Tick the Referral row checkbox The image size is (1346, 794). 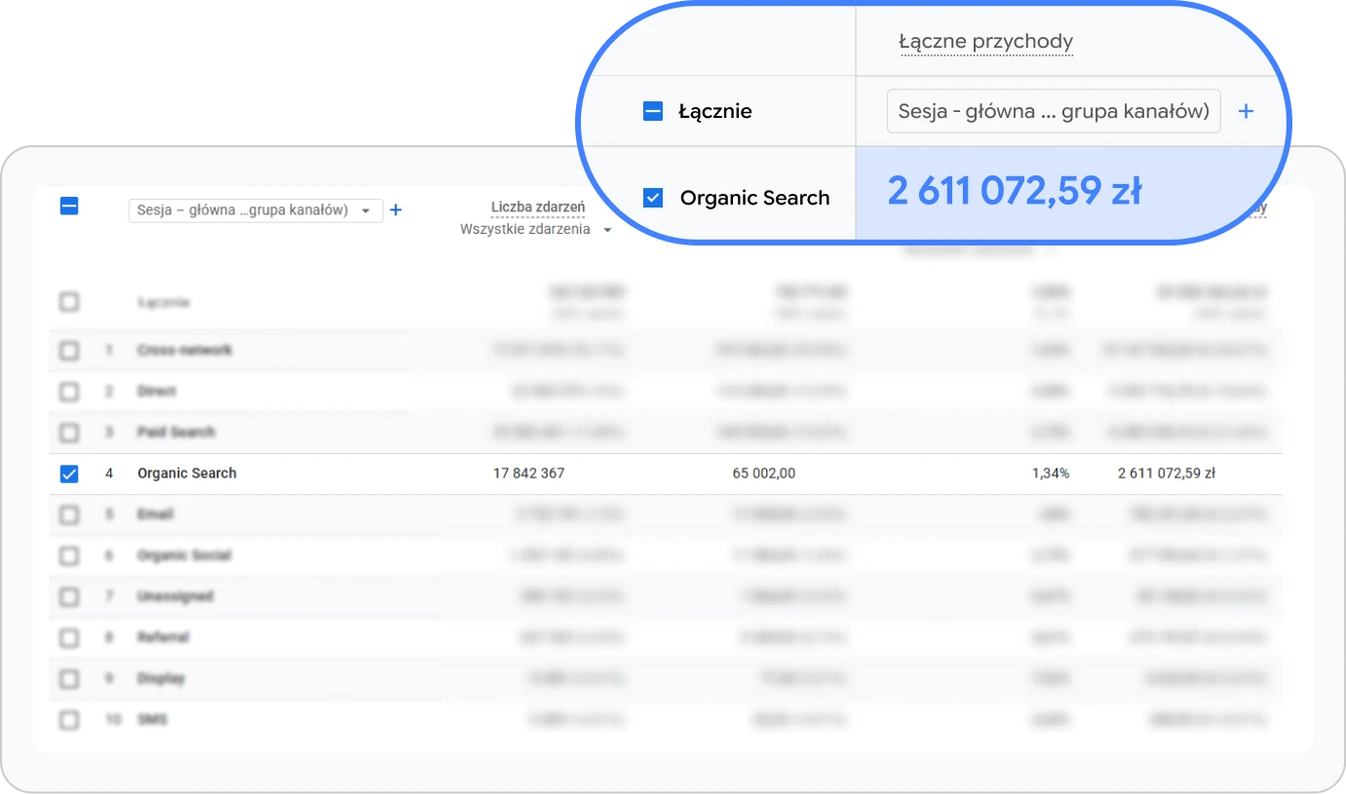click(x=69, y=637)
